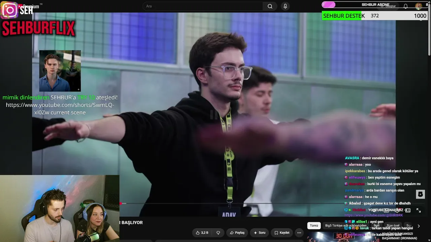Select the Tümü filter chip
Screen dimensions: 431x242
(x=314, y=226)
